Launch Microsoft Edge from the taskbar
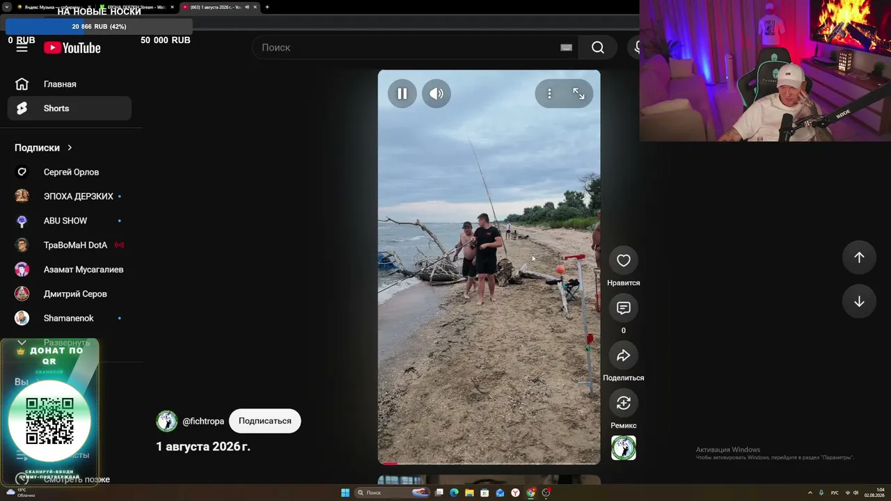This screenshot has width=891, height=501. pyautogui.click(x=454, y=493)
